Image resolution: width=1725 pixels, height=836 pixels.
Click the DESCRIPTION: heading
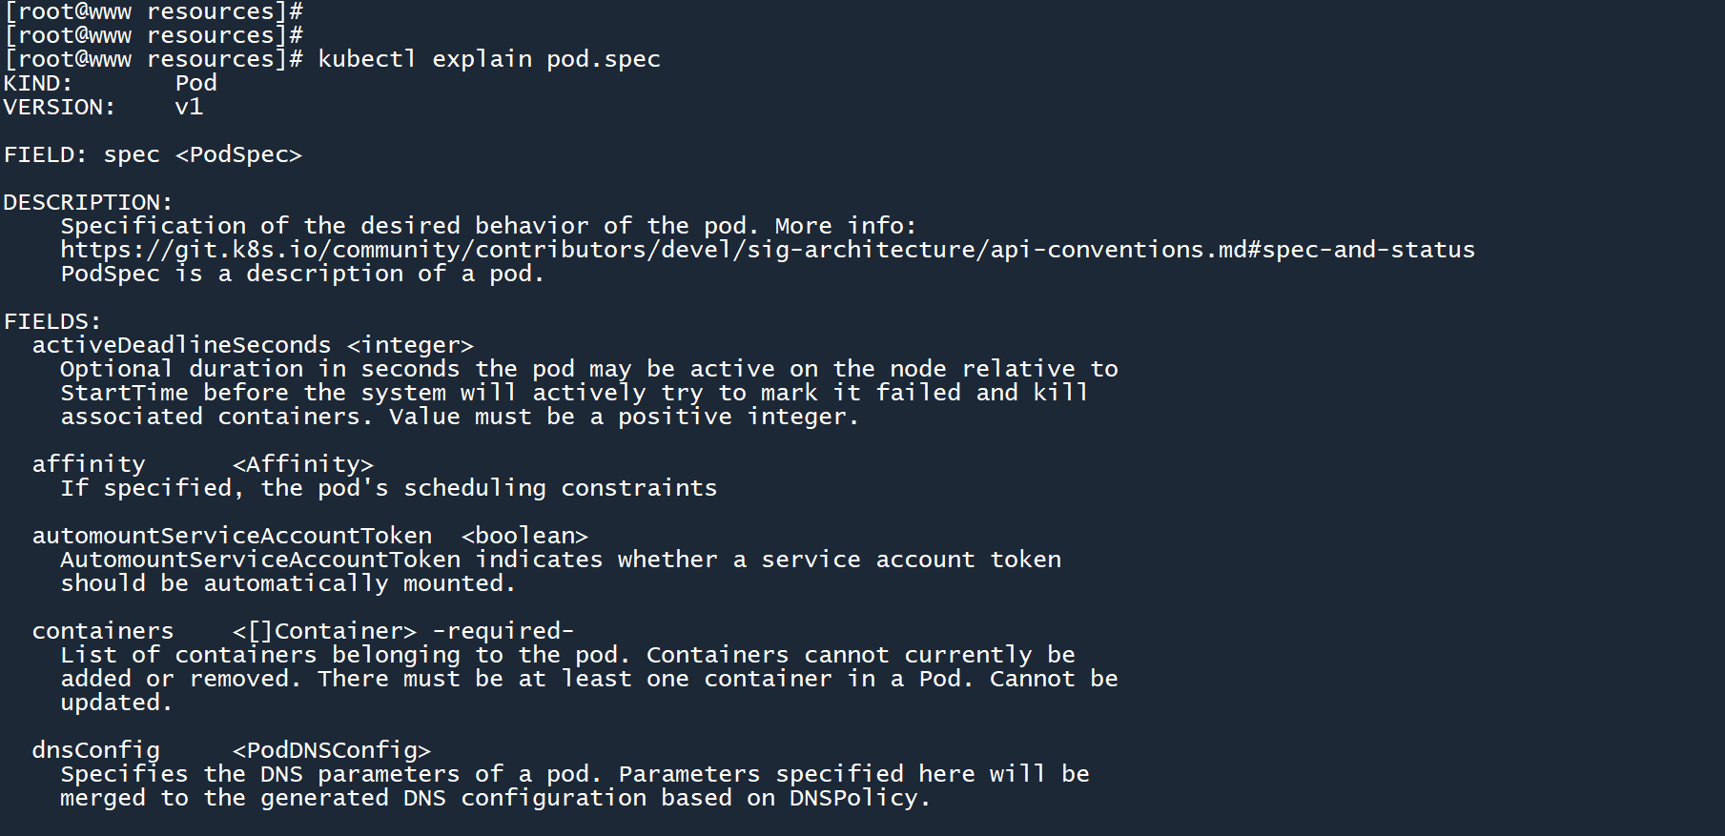pyautogui.click(x=88, y=202)
